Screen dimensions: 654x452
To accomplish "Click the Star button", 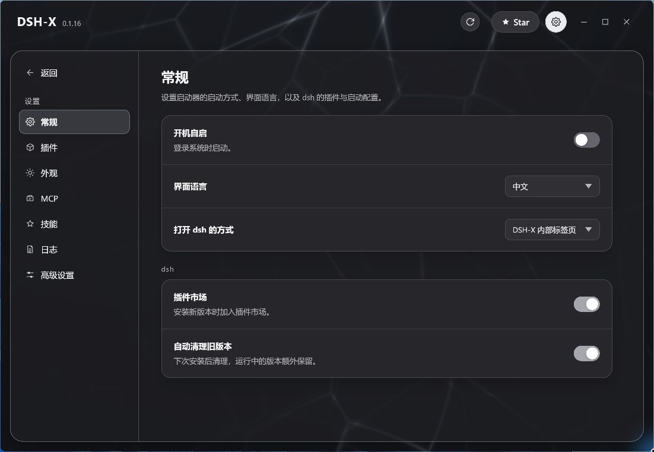I will click(515, 22).
